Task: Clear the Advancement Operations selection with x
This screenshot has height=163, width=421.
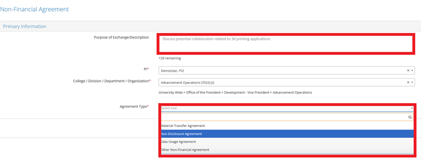Action: (408, 82)
